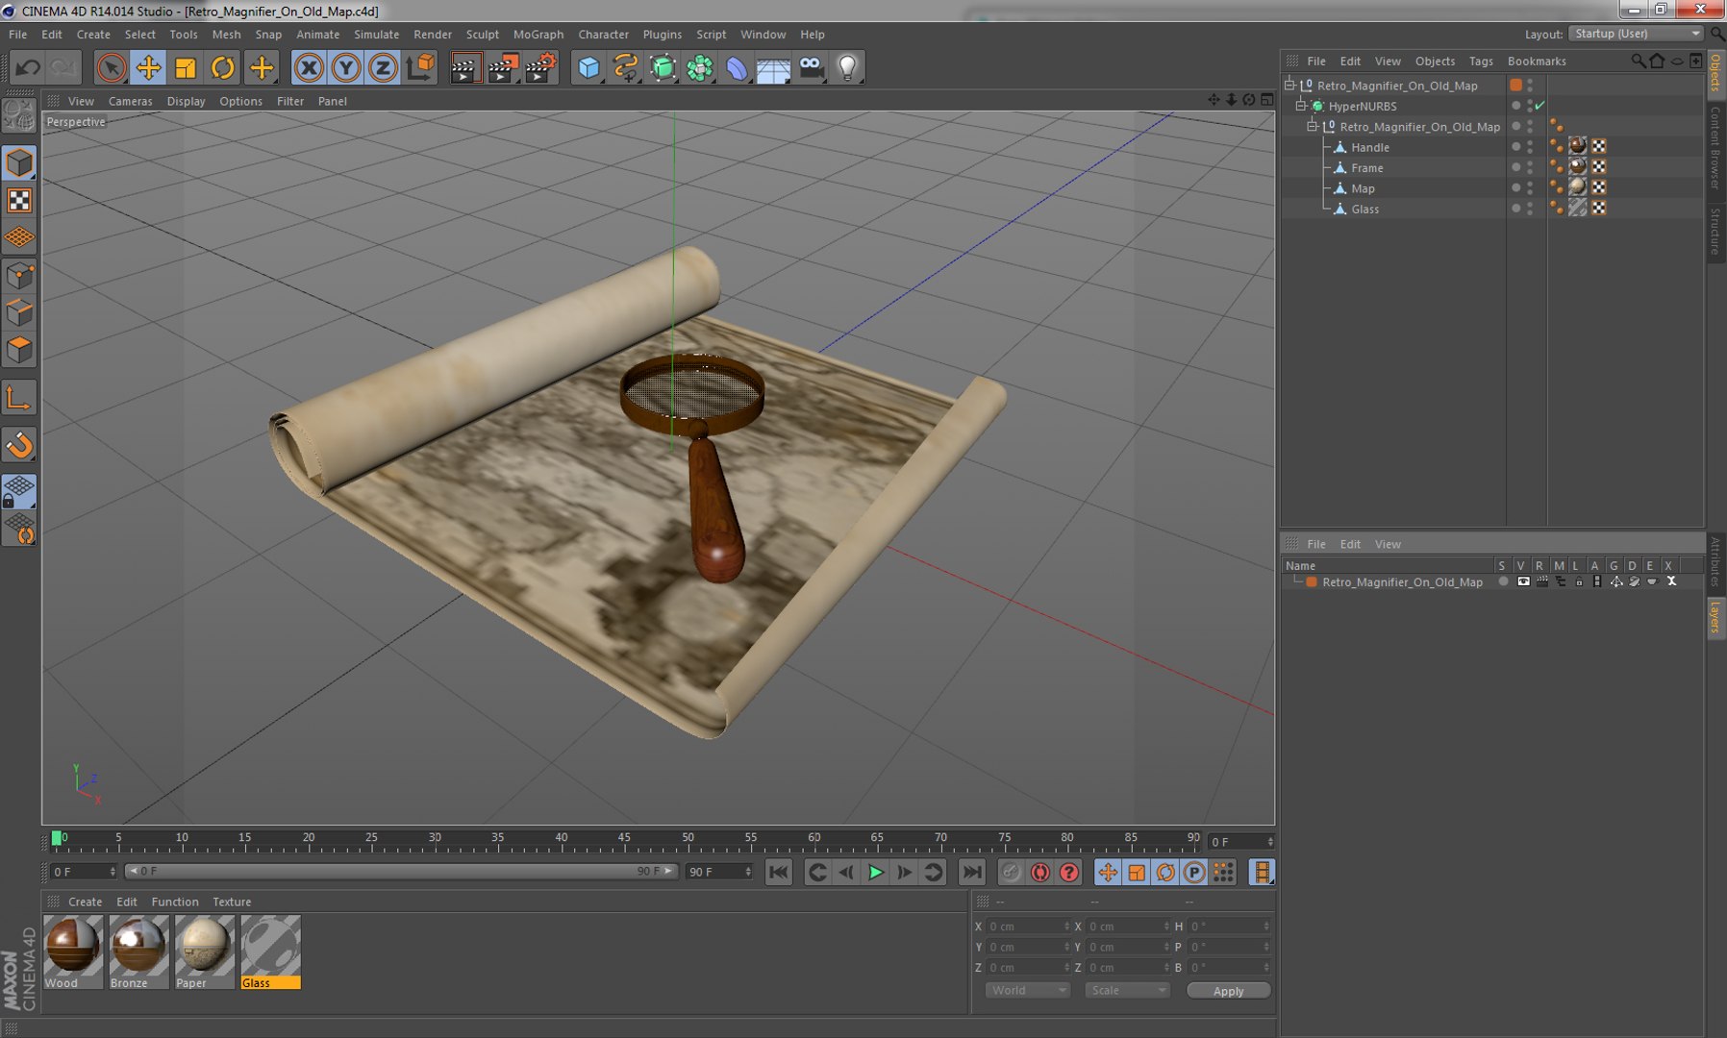Select the Move tool in top toolbar

[x=148, y=67]
